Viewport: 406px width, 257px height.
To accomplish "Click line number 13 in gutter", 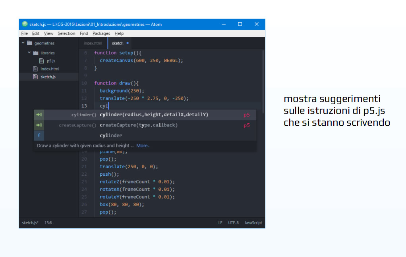I will (84, 106).
